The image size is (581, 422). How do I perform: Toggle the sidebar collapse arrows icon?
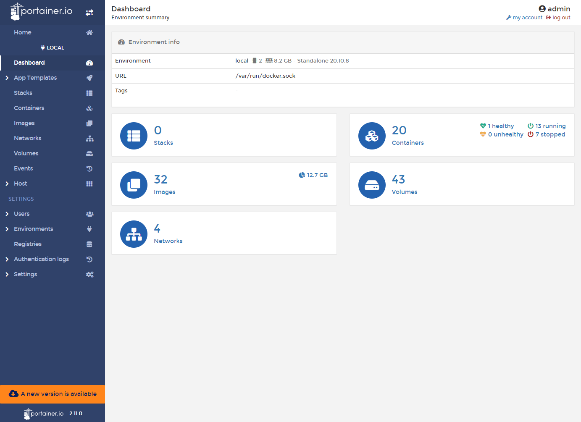point(89,13)
